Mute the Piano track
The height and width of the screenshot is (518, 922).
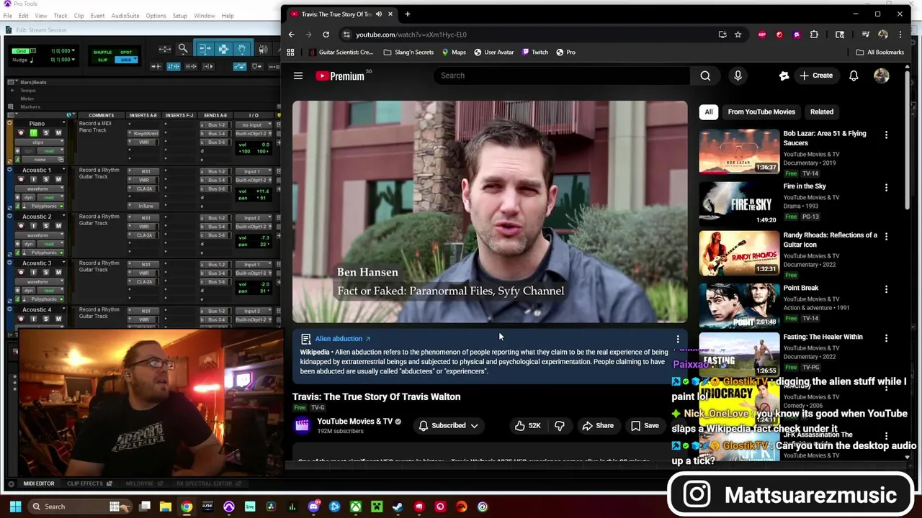click(x=58, y=133)
